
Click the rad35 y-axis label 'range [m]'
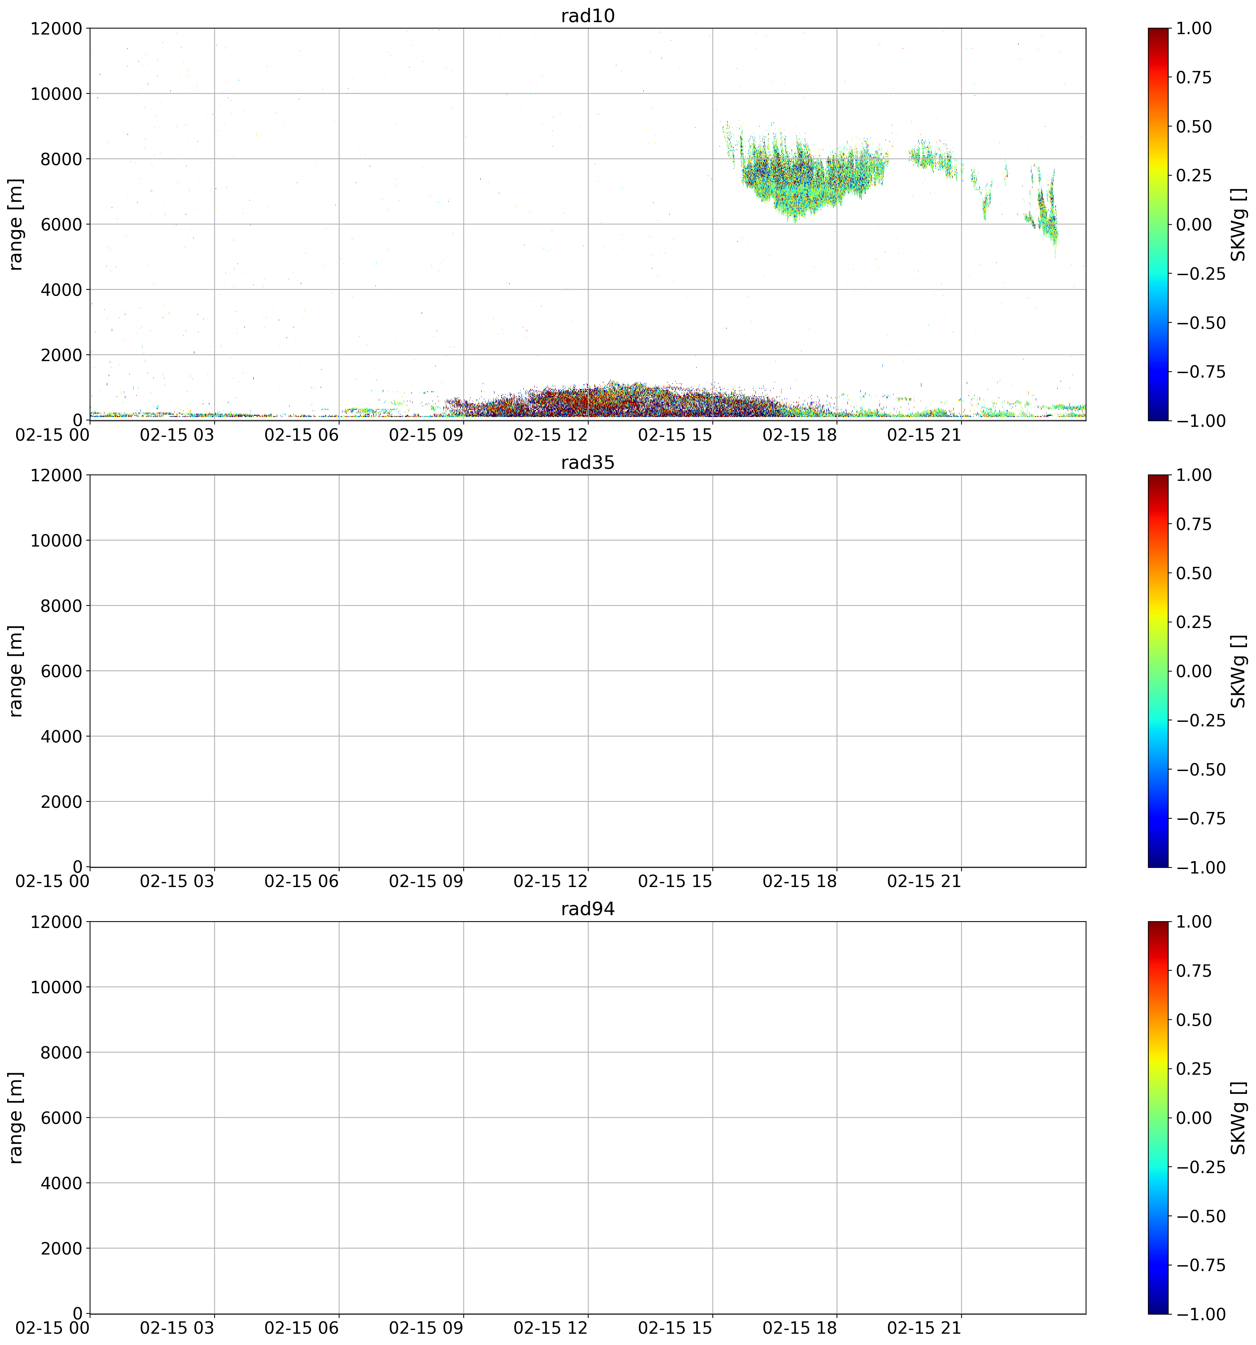pyautogui.click(x=15, y=670)
